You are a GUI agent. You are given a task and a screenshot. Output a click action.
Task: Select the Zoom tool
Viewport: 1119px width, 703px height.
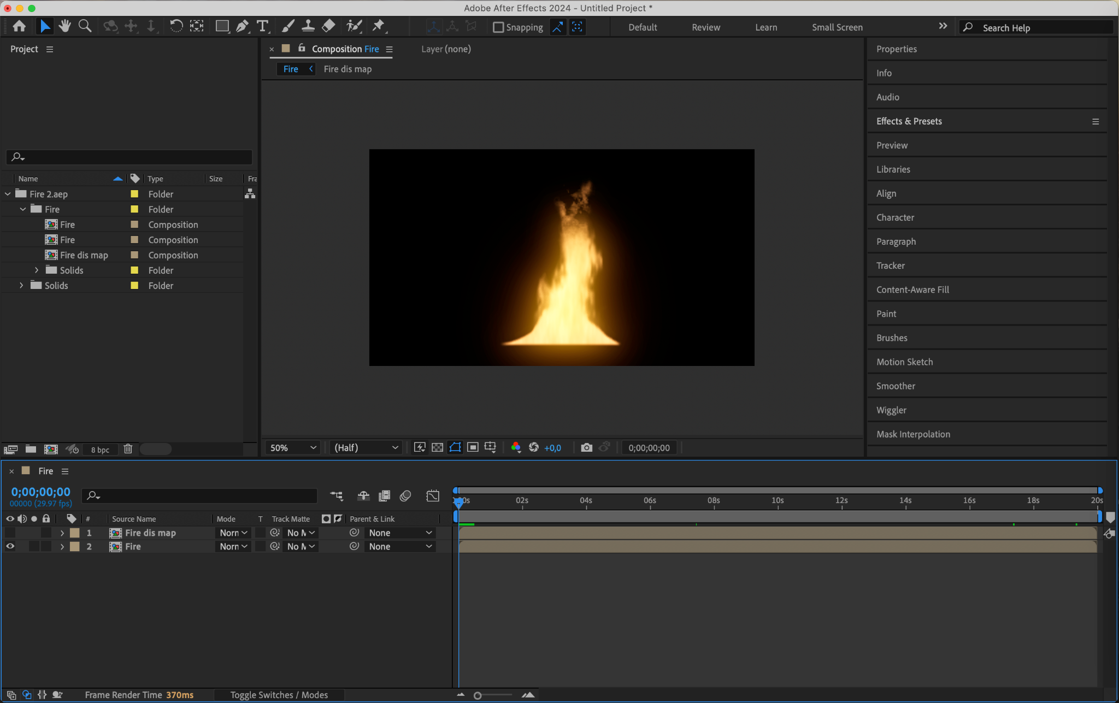pos(85,26)
